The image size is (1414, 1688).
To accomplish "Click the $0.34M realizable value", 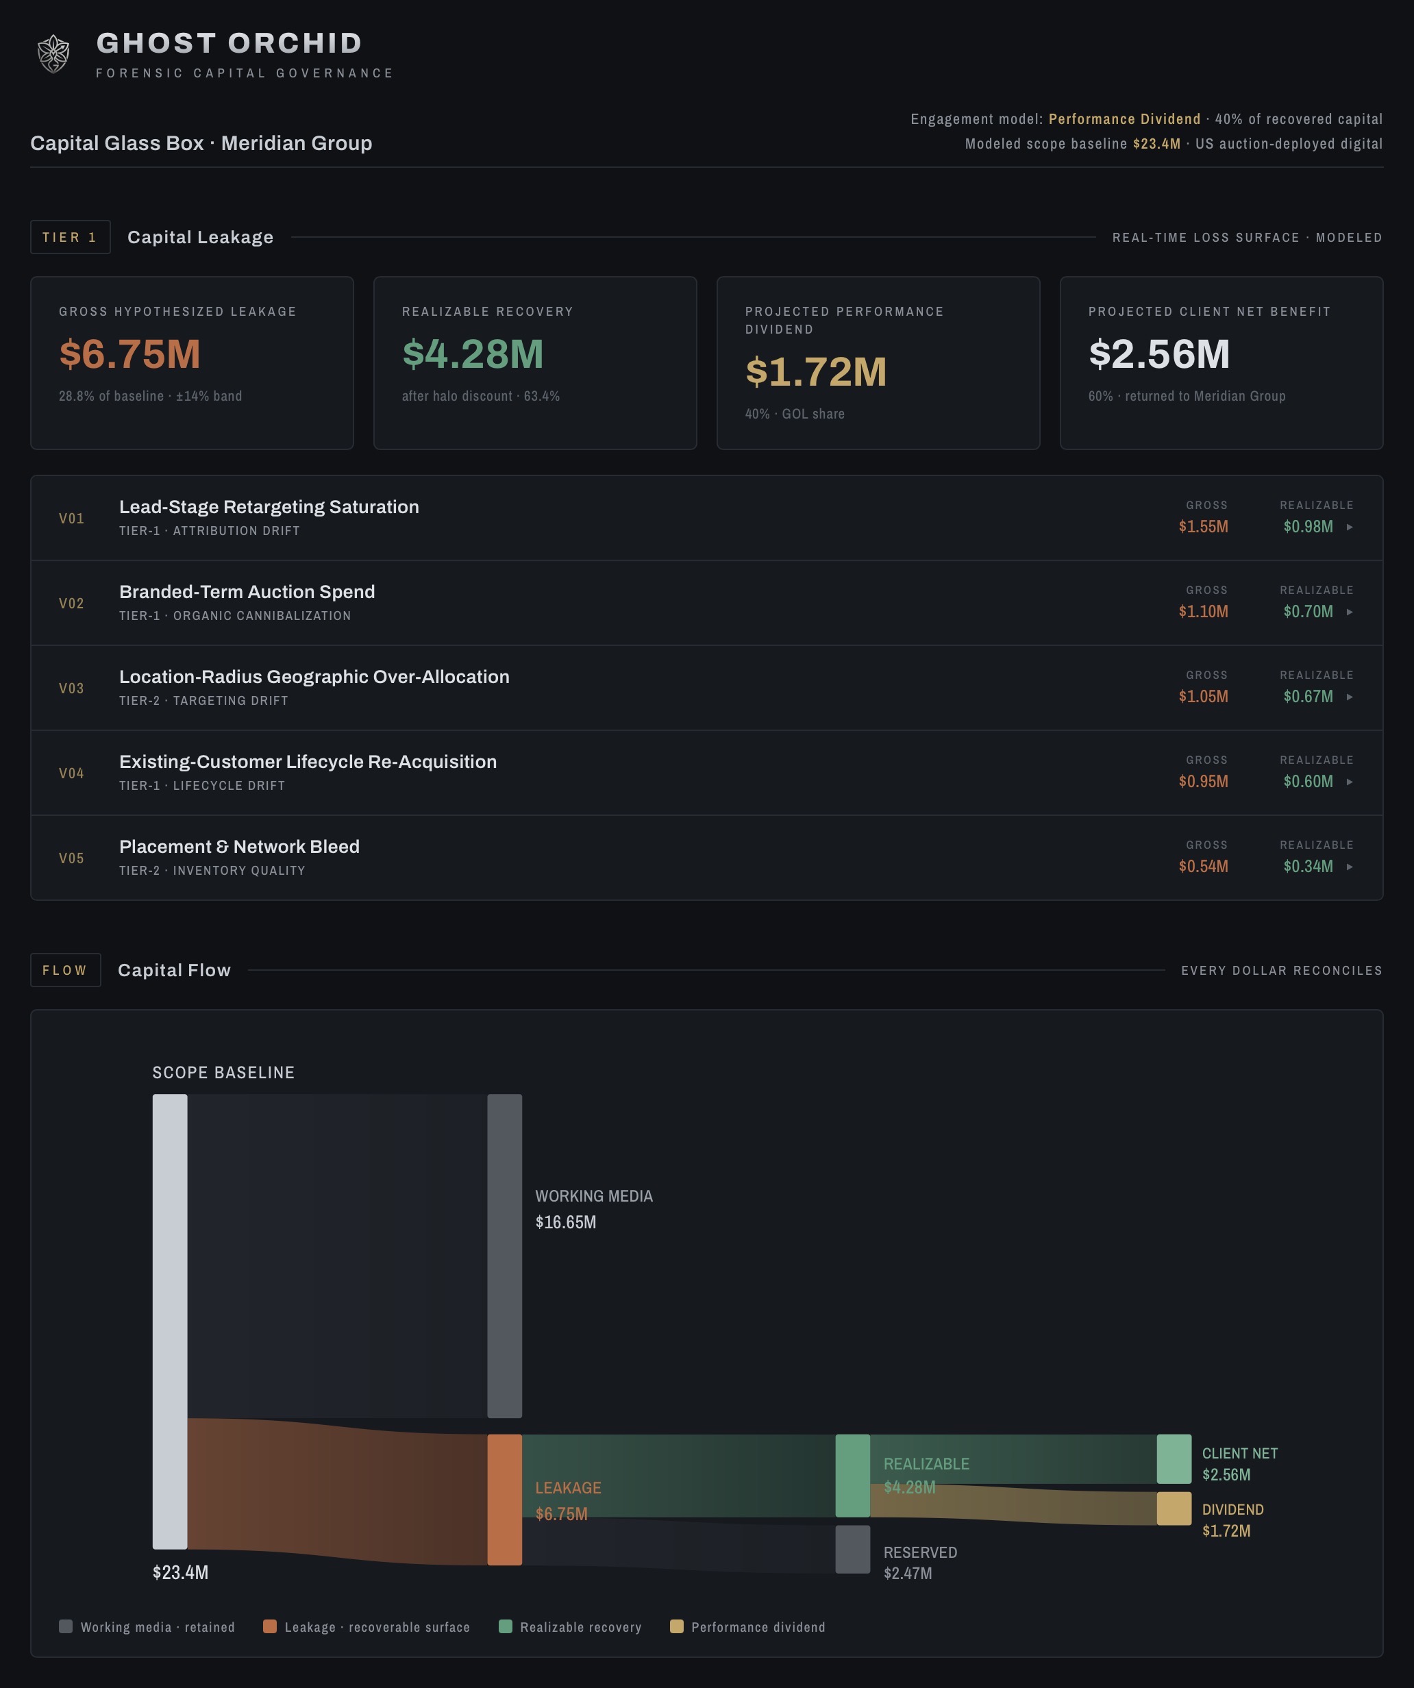I will click(x=1308, y=867).
